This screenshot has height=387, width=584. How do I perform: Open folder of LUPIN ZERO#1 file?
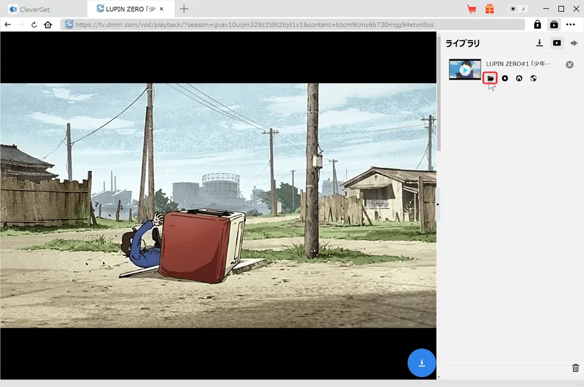pyautogui.click(x=490, y=79)
